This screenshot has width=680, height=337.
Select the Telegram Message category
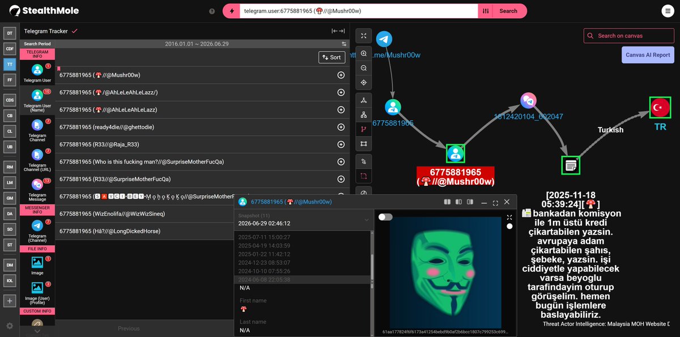click(x=37, y=190)
